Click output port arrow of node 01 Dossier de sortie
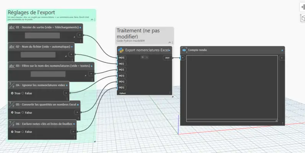The image size is (305, 153). [80, 35]
